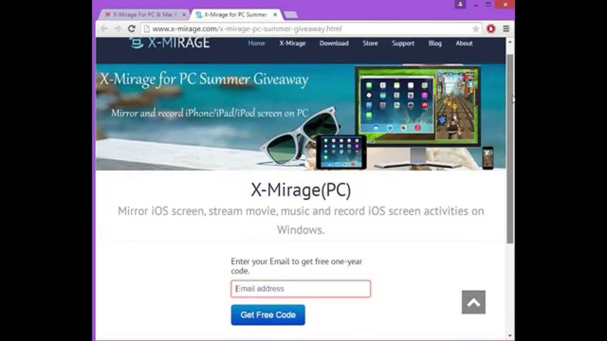Click the iPad image in the banner
Image resolution: width=607 pixels, height=341 pixels.
click(x=341, y=152)
